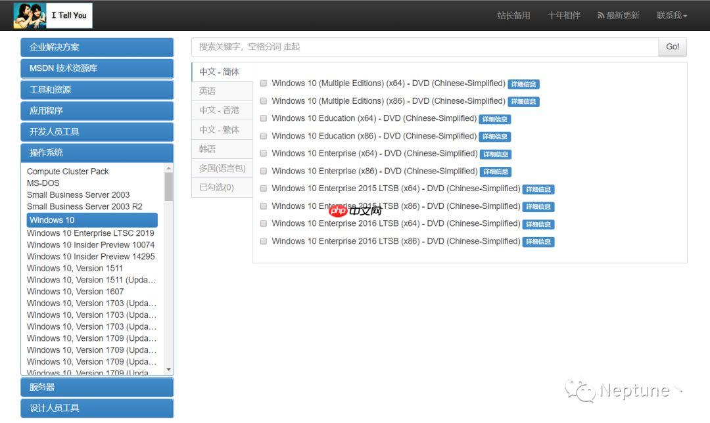The image size is (710, 423).
Task: Show 详细信息 for Education x86
Action: [495, 137]
